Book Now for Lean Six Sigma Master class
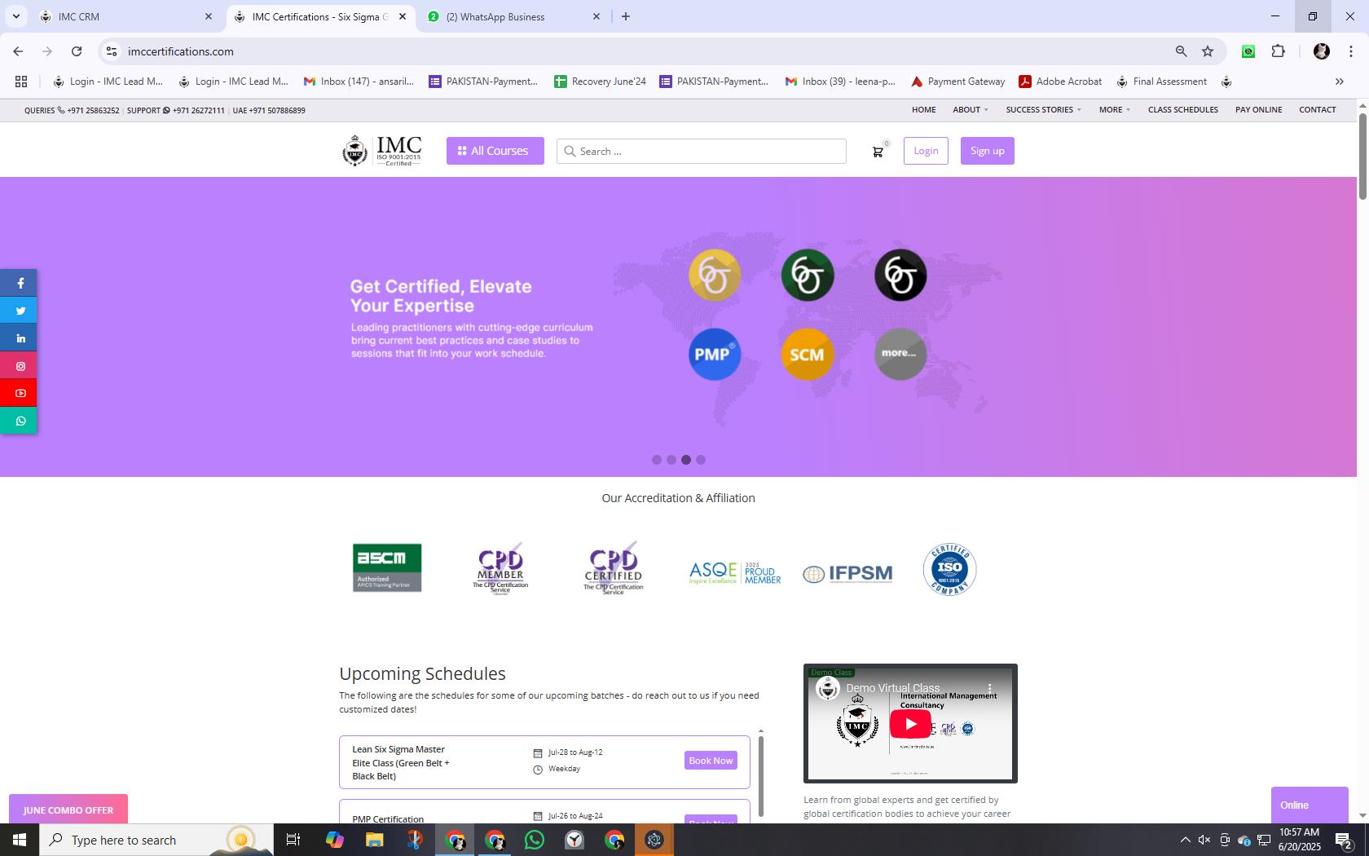 (711, 761)
